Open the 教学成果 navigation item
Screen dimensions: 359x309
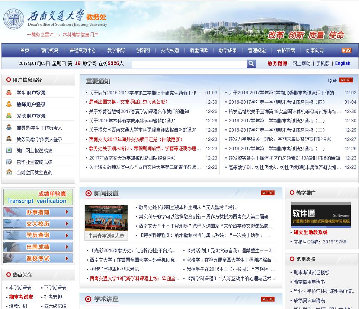pos(228,50)
